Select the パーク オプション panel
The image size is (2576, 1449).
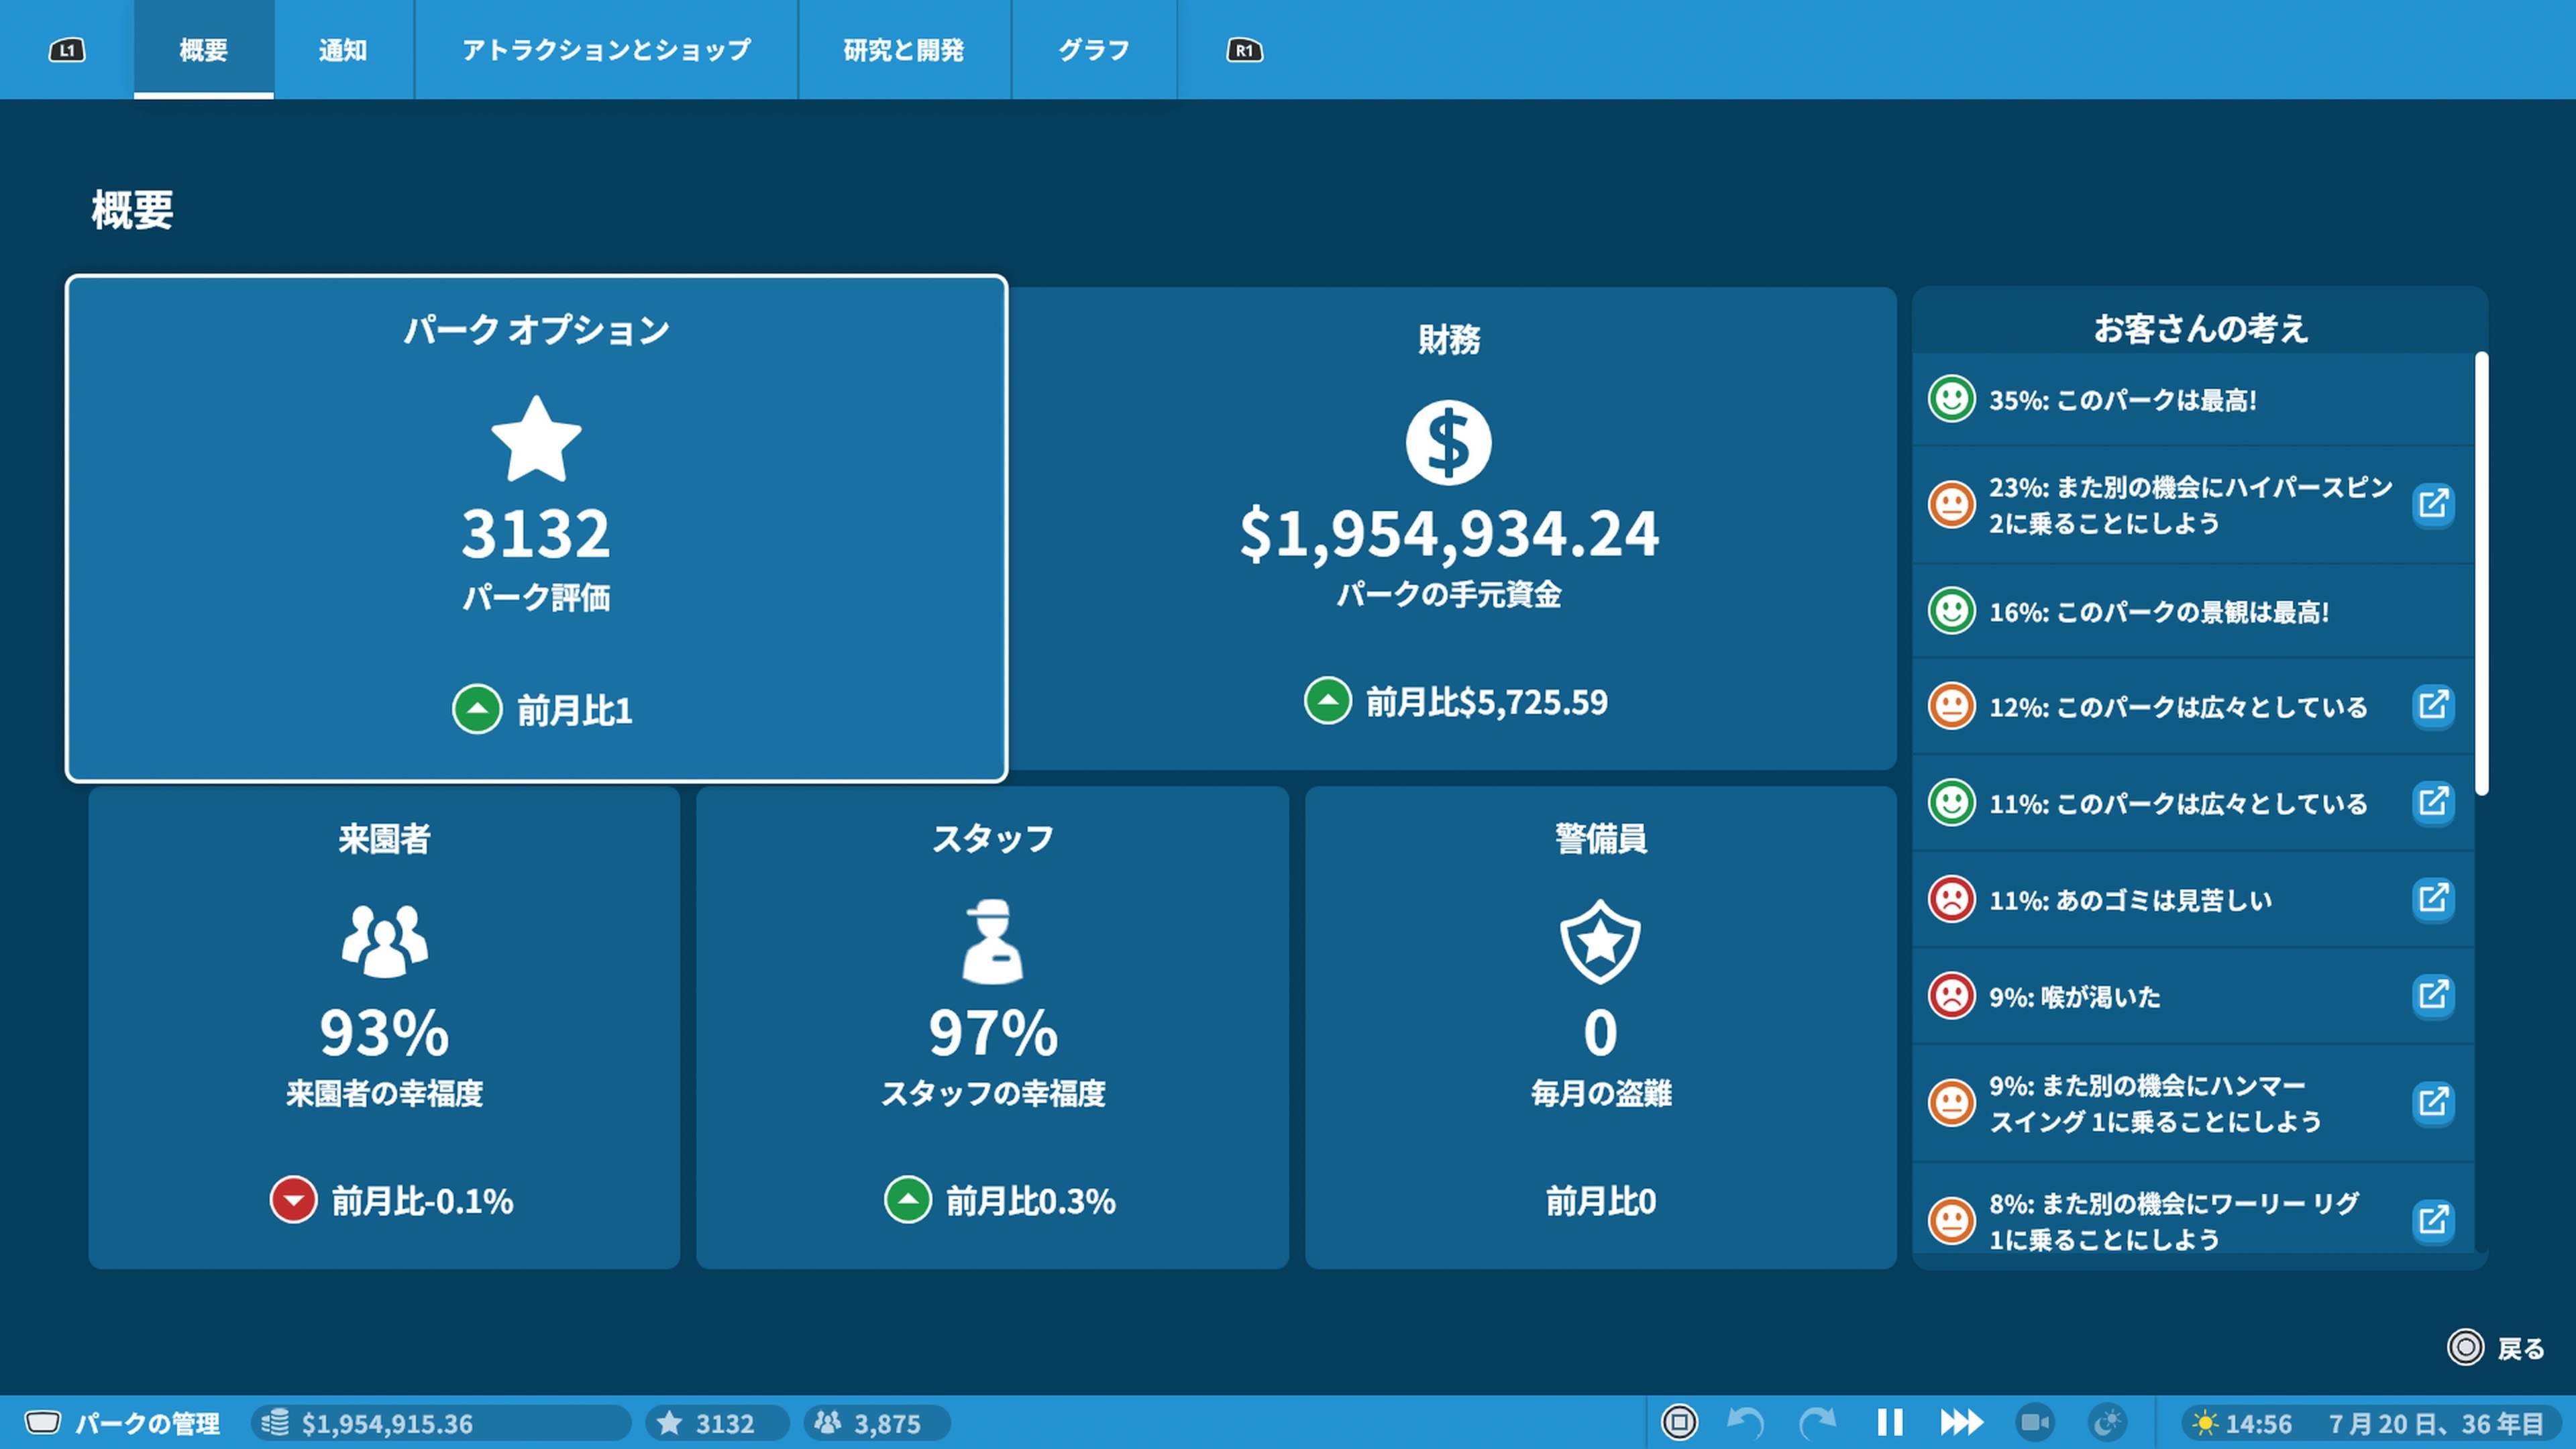pos(536,528)
